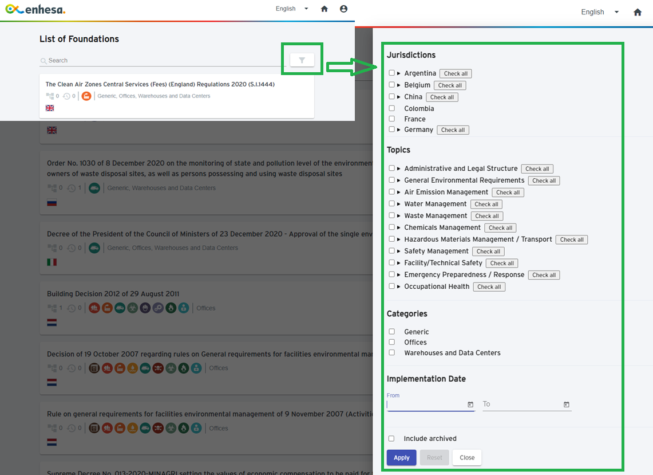Image resolution: width=653 pixels, height=475 pixels.
Task: Click the Search input field
Action: point(163,61)
